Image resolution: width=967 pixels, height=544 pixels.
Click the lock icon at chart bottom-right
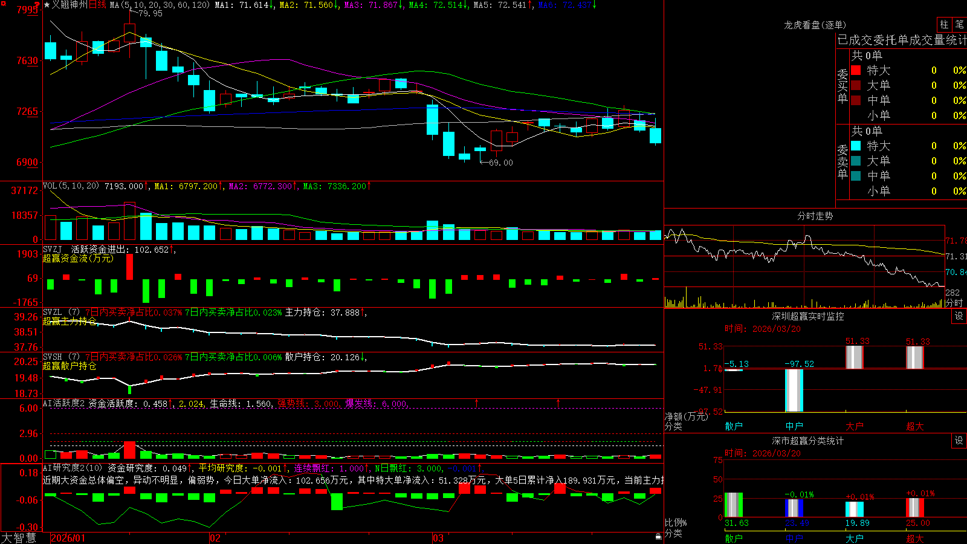click(x=659, y=537)
